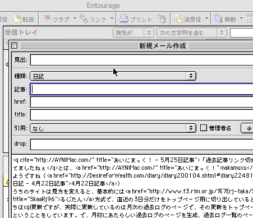The image size is (253, 218).
Task: Click the close box of 新規メール作成 window
Action: tap(15, 45)
